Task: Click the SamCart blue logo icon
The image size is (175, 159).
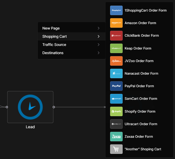Action: click(x=116, y=98)
